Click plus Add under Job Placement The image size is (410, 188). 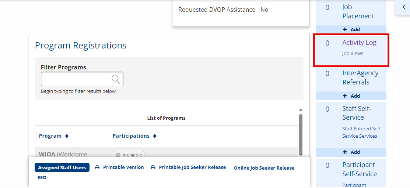(351, 29)
